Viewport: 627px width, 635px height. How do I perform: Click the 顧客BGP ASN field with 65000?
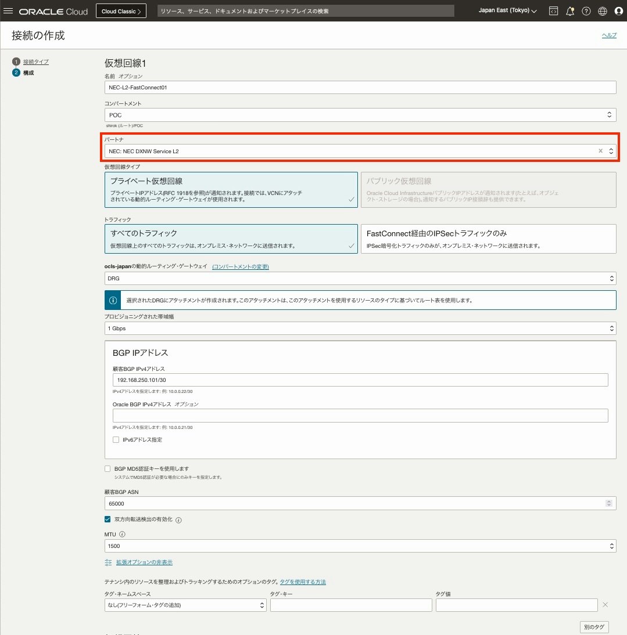360,503
